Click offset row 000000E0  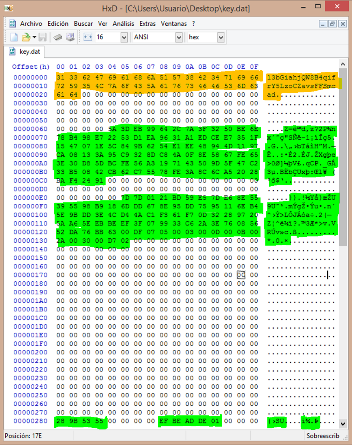click(31, 198)
